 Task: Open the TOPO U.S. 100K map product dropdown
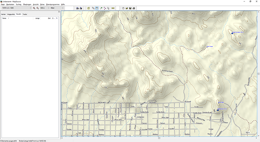[17, 8]
